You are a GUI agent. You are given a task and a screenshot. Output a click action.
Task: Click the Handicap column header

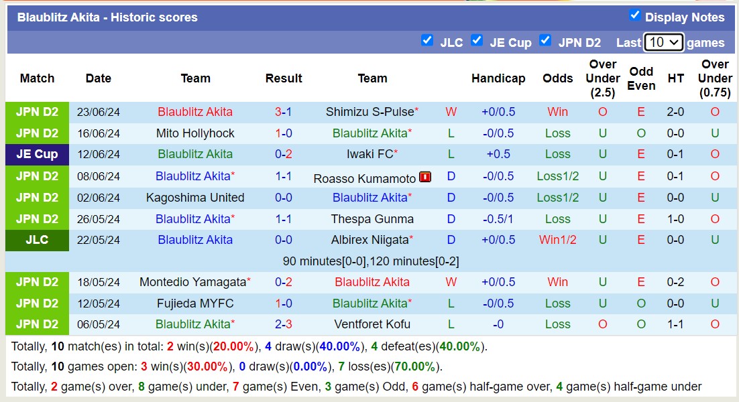point(498,78)
